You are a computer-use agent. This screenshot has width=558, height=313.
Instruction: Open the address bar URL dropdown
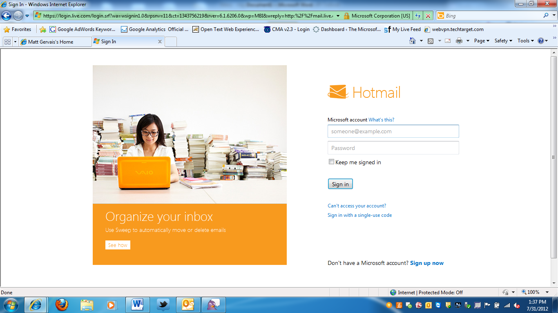point(338,16)
